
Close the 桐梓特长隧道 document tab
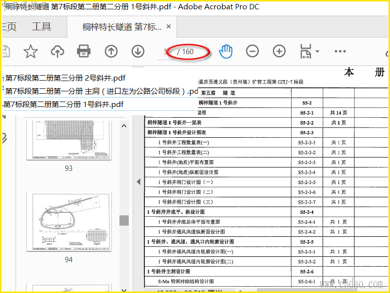[x=169, y=26]
